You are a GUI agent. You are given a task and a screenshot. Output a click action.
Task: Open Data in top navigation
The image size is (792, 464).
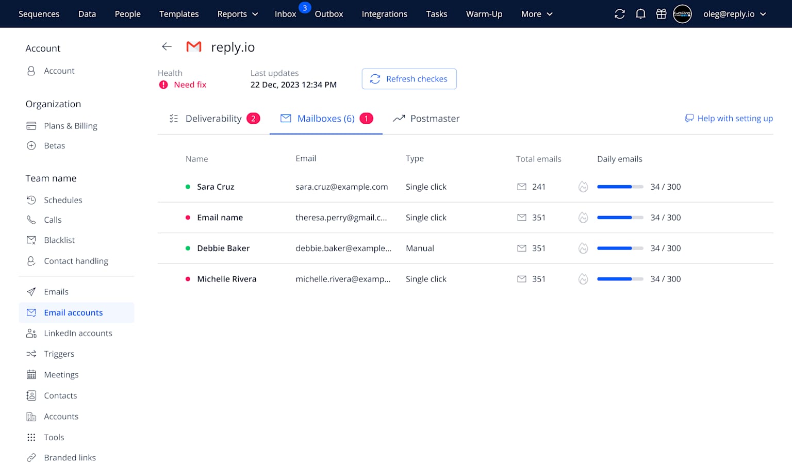[x=87, y=14]
